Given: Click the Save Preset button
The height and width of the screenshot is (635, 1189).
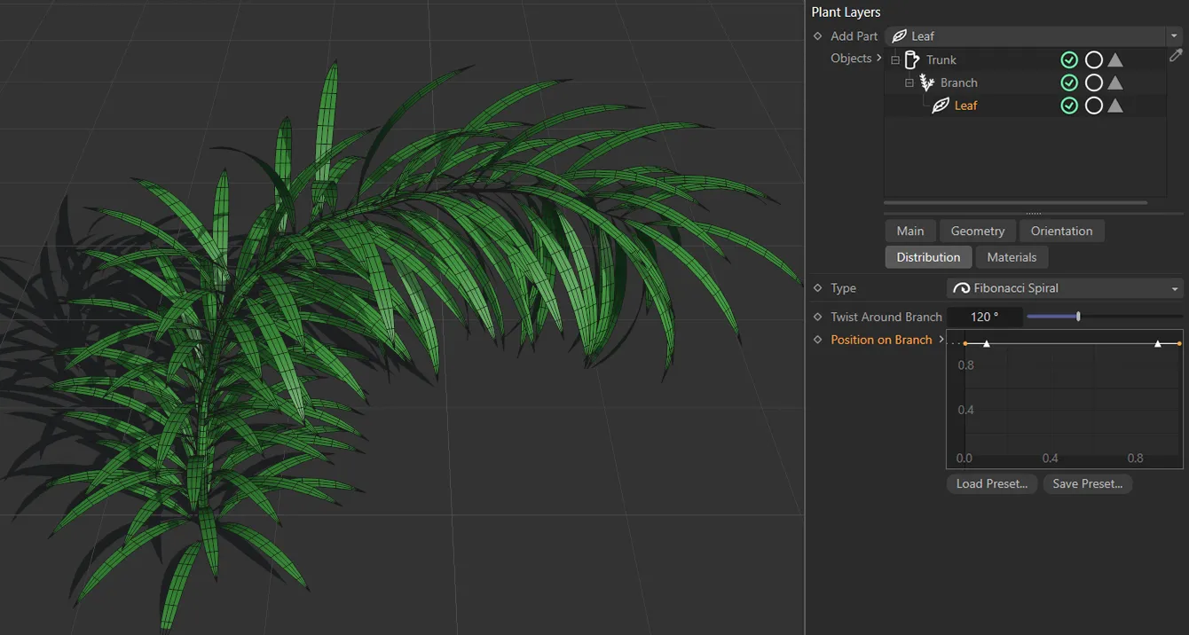Looking at the screenshot, I should coord(1087,483).
